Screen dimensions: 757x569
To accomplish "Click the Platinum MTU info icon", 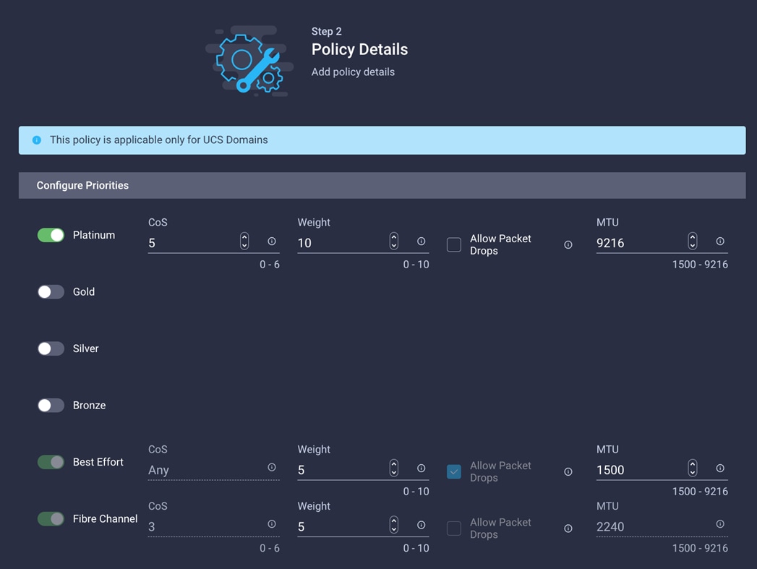I will [720, 241].
